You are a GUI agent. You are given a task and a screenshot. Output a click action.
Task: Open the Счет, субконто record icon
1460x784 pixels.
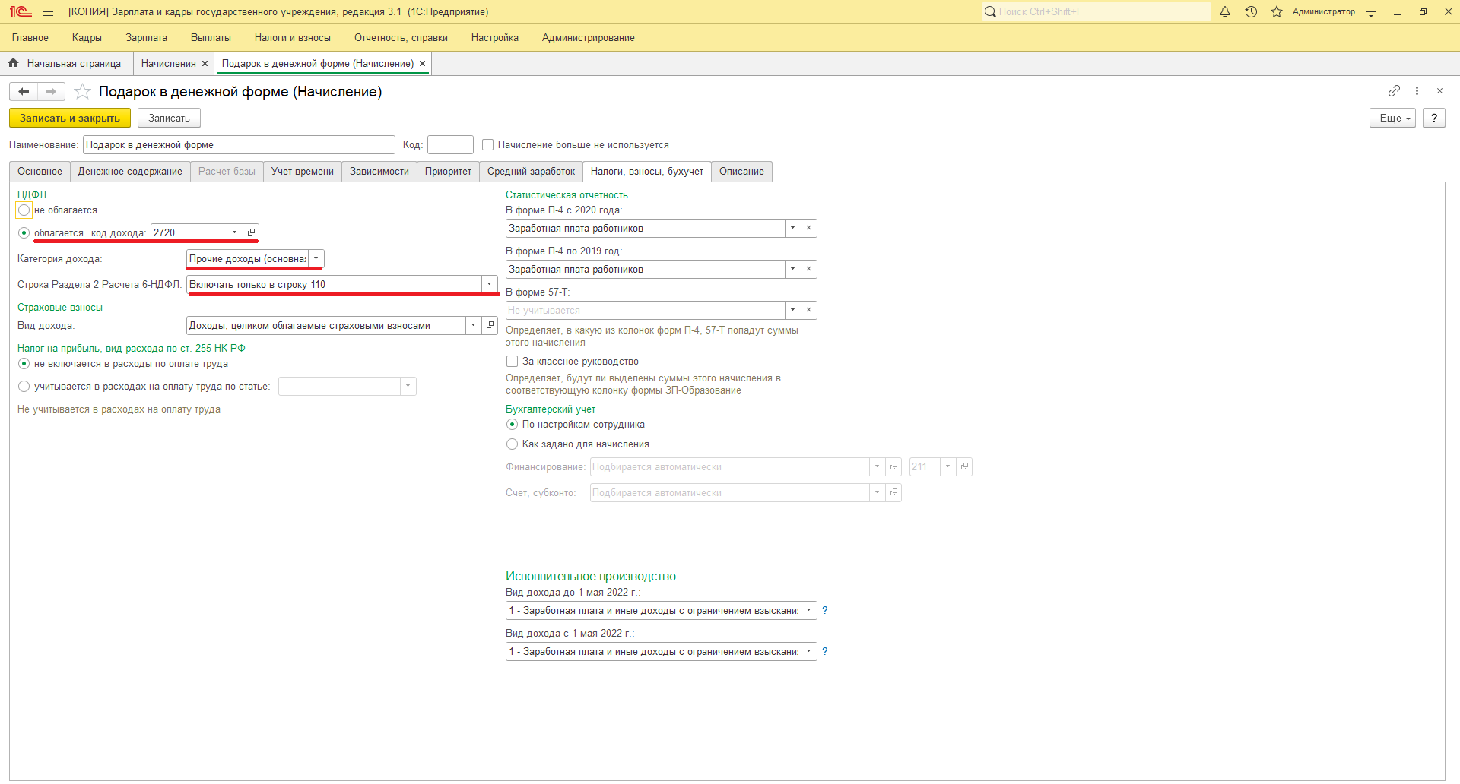893,492
